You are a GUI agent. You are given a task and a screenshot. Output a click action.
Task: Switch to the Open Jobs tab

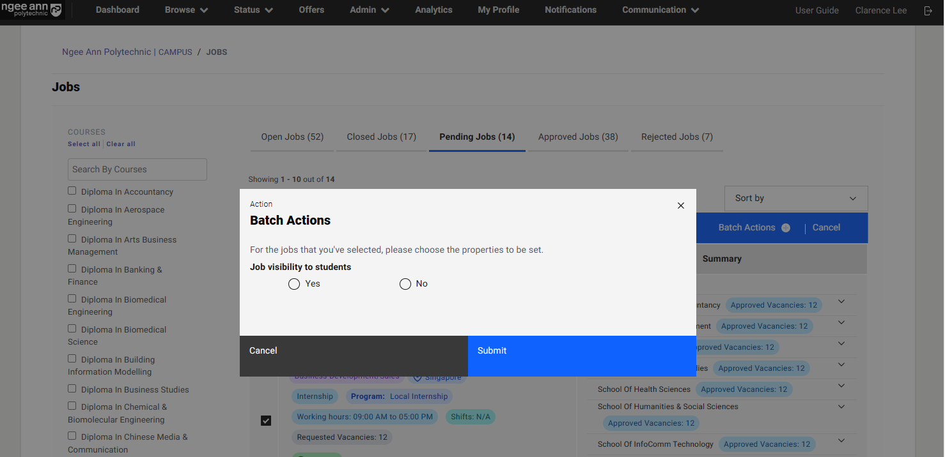(292, 137)
